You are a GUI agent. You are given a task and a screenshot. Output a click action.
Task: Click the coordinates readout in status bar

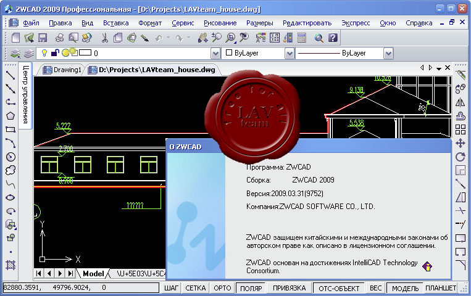tap(80, 287)
